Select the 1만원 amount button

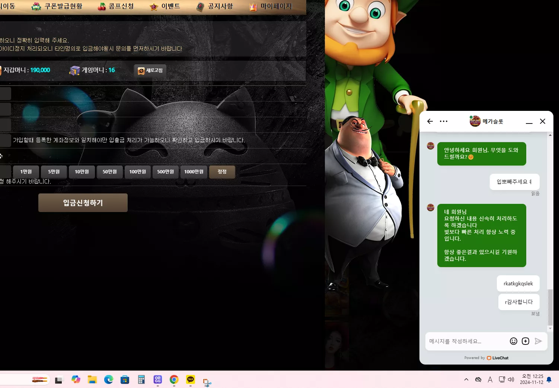click(x=26, y=172)
